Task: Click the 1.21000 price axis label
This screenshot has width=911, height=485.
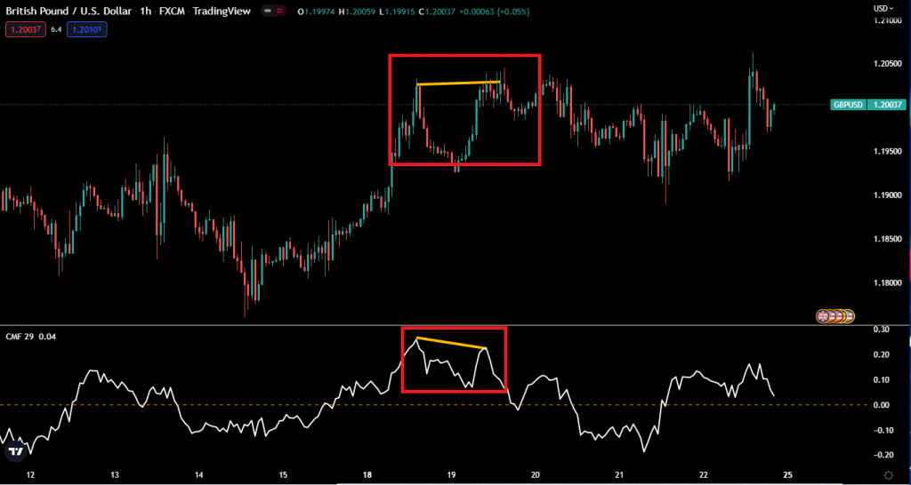Action: [890, 20]
